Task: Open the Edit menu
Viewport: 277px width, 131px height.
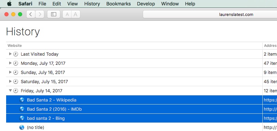Action: (57, 4)
